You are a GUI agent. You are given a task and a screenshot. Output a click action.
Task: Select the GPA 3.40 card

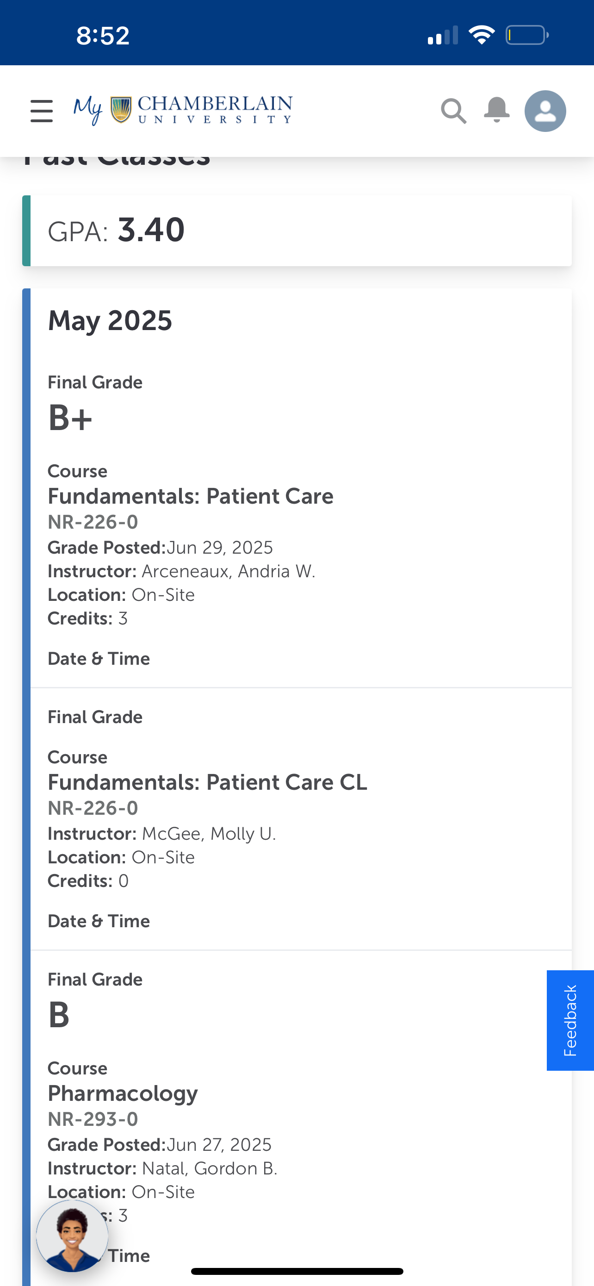297,231
